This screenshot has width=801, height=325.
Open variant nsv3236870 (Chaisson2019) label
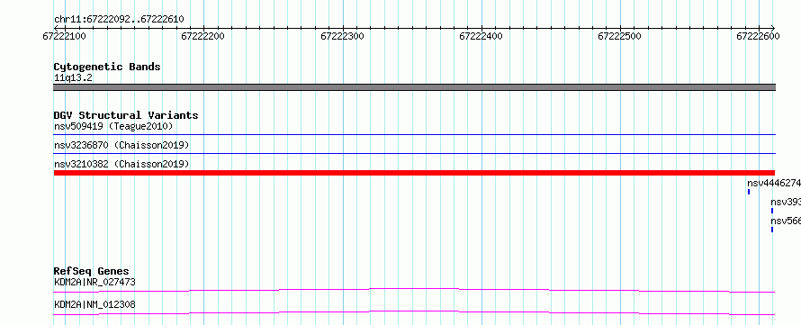[x=121, y=145]
